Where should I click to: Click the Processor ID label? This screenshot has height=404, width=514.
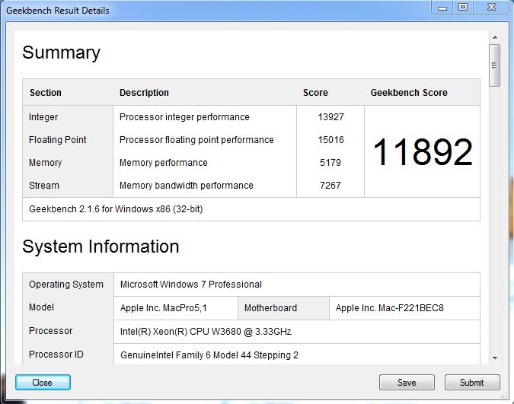56,355
